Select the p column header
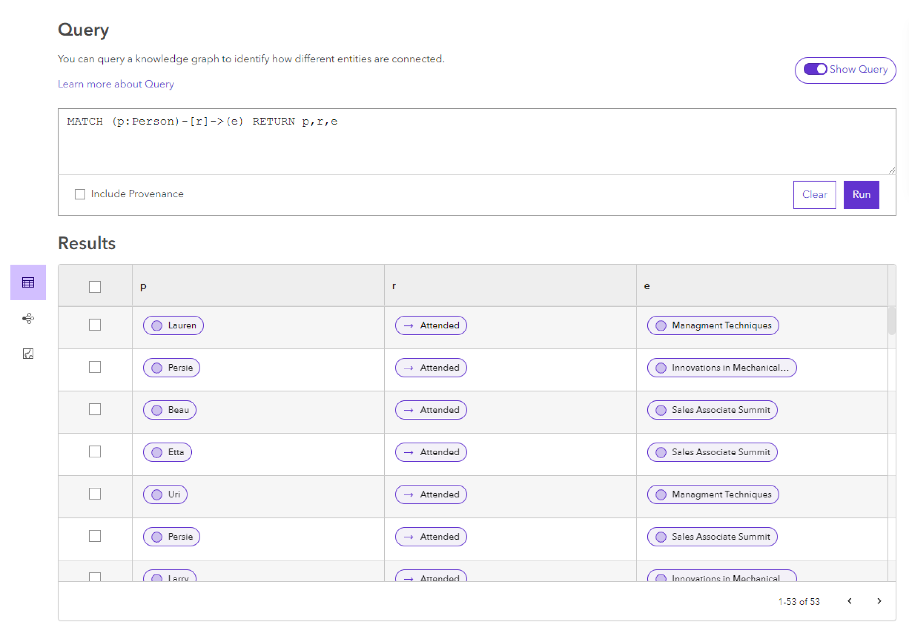The width and height of the screenshot is (909, 629). click(x=142, y=286)
